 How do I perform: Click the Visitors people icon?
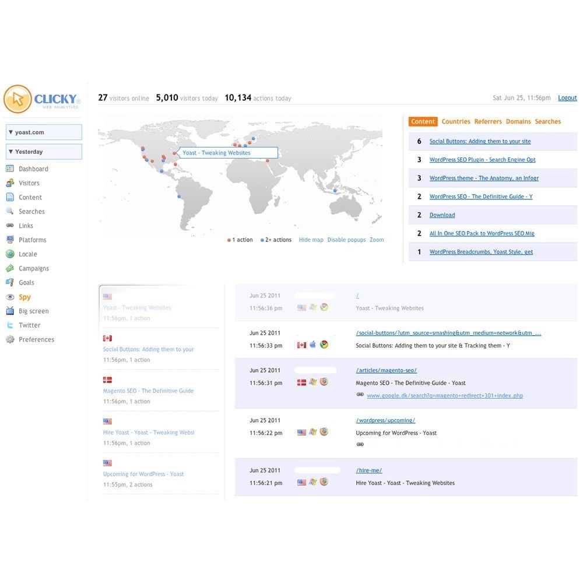[x=10, y=183]
